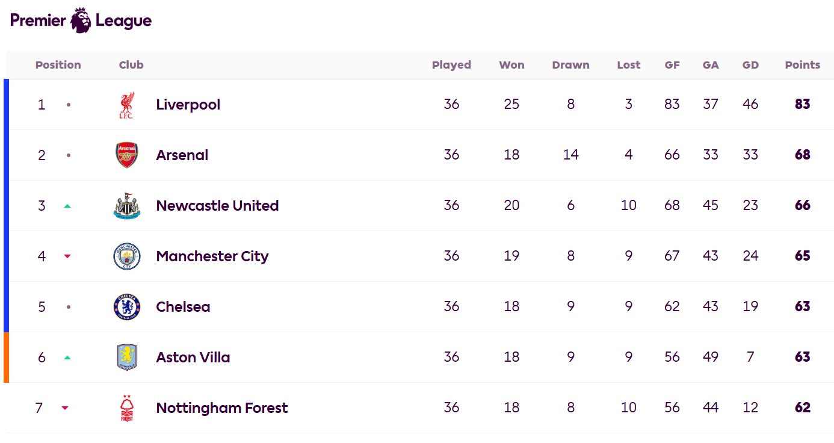Click Liverpool's 83 points total
Viewport: 834px width, 443px height.
pos(802,105)
